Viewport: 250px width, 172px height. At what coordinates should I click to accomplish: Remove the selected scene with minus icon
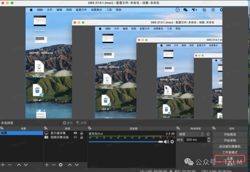pyautogui.click(x=10, y=165)
